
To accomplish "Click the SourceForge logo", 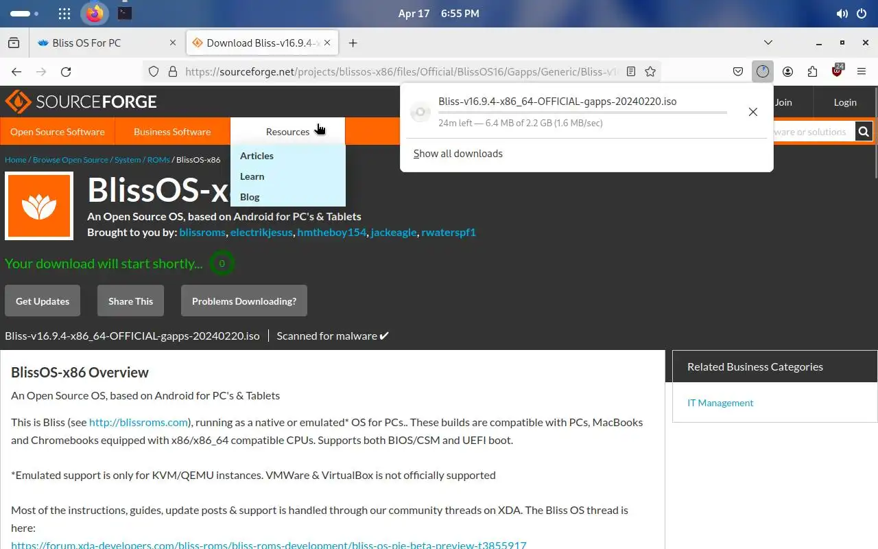I will click(x=81, y=102).
